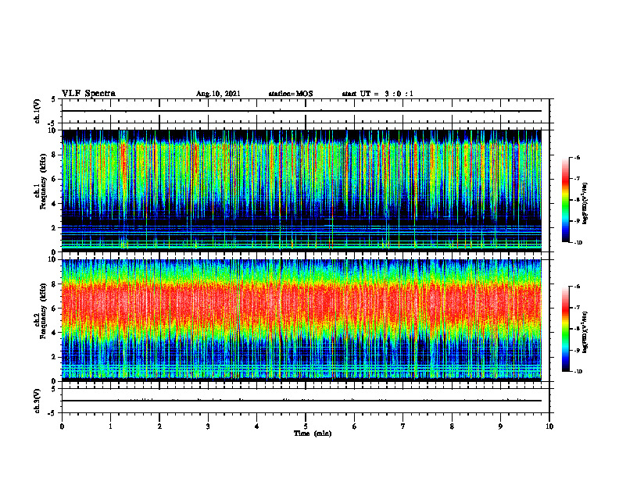Click the "6" kHz tick on ch.1 axis
The image size is (619, 478).
tap(55, 179)
